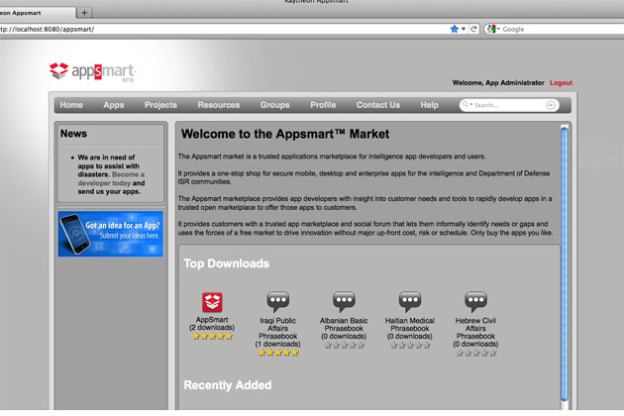Image resolution: width=624 pixels, height=416 pixels.
Task: Open the Help menu item
Action: (430, 105)
